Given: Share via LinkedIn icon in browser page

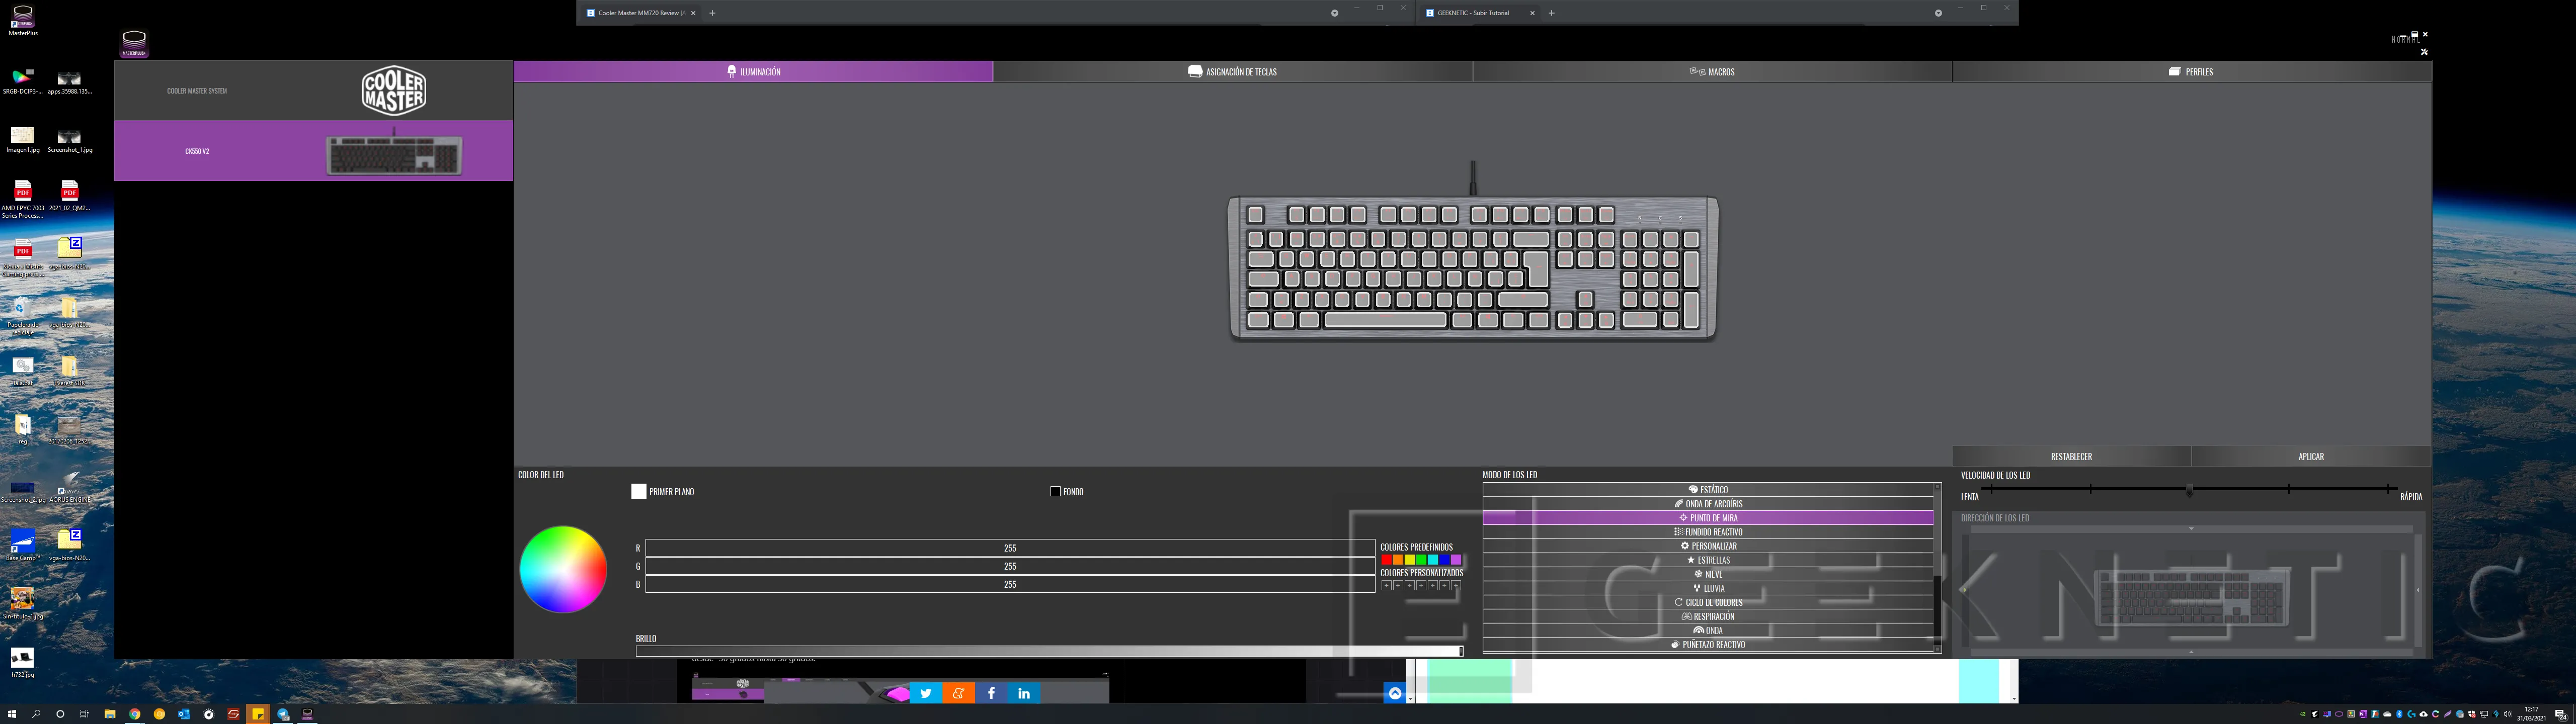Looking at the screenshot, I should tap(1024, 693).
